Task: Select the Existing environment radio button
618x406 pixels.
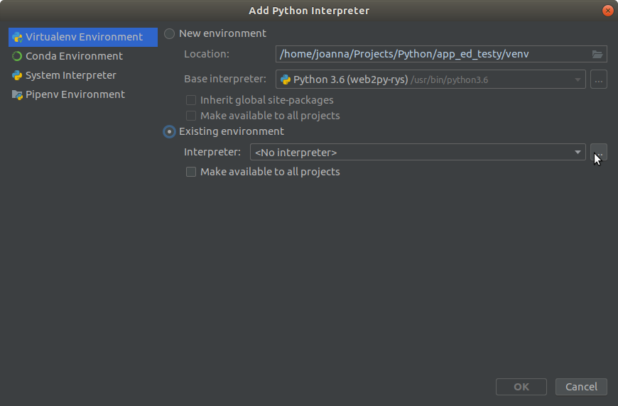Action: pos(170,131)
